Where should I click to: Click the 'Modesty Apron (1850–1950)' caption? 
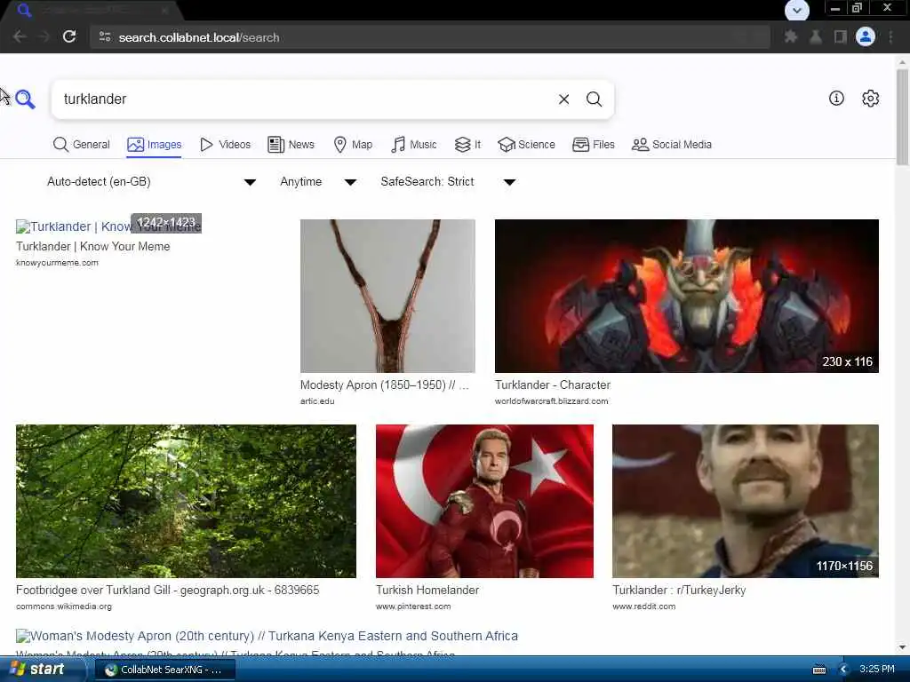coord(384,385)
